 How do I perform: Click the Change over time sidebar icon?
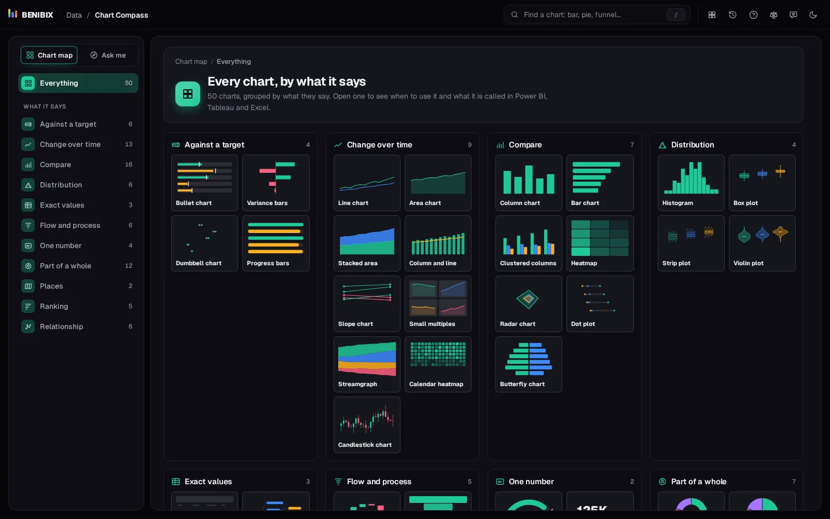coord(28,144)
